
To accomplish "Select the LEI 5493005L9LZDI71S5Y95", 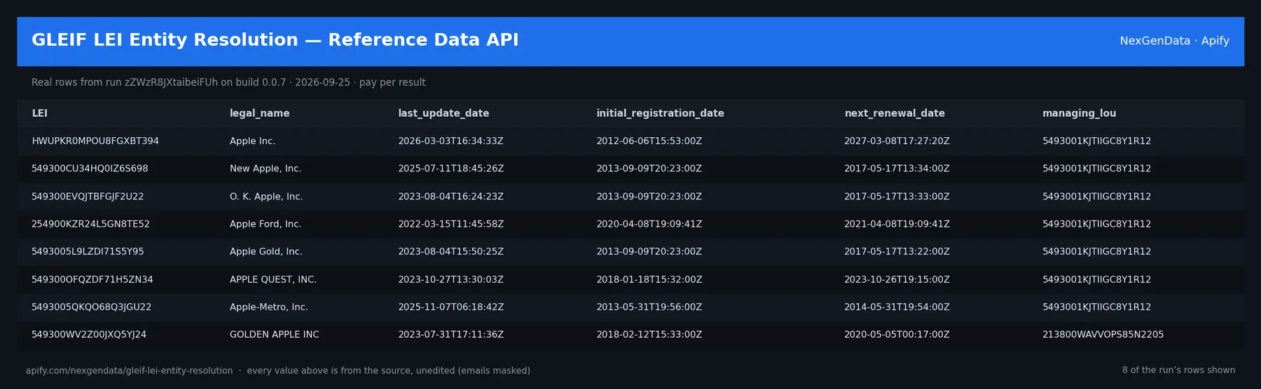I will coord(88,251).
